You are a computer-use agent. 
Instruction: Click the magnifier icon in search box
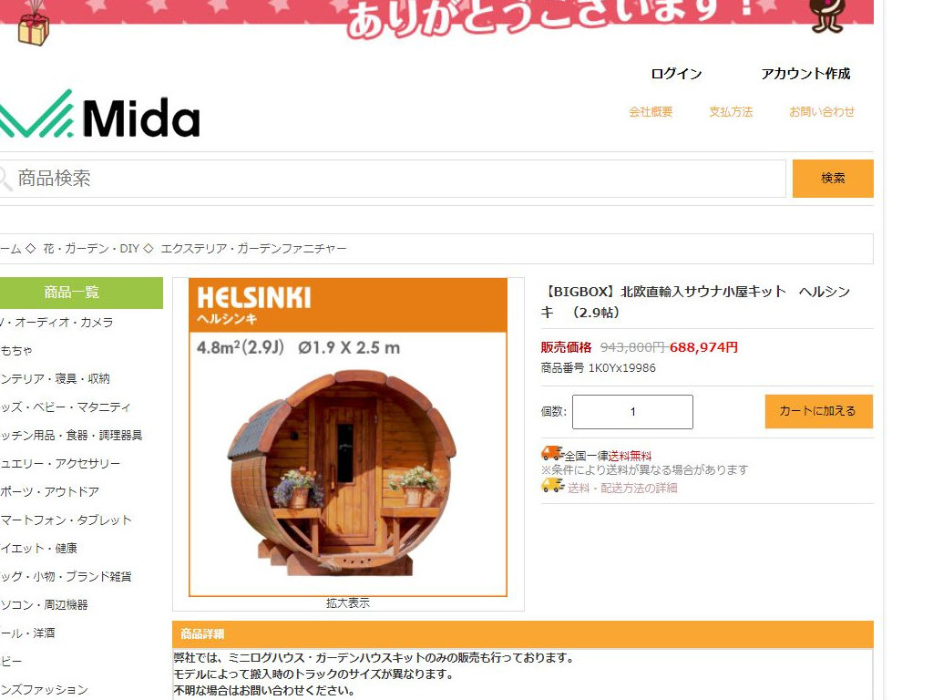(5, 179)
